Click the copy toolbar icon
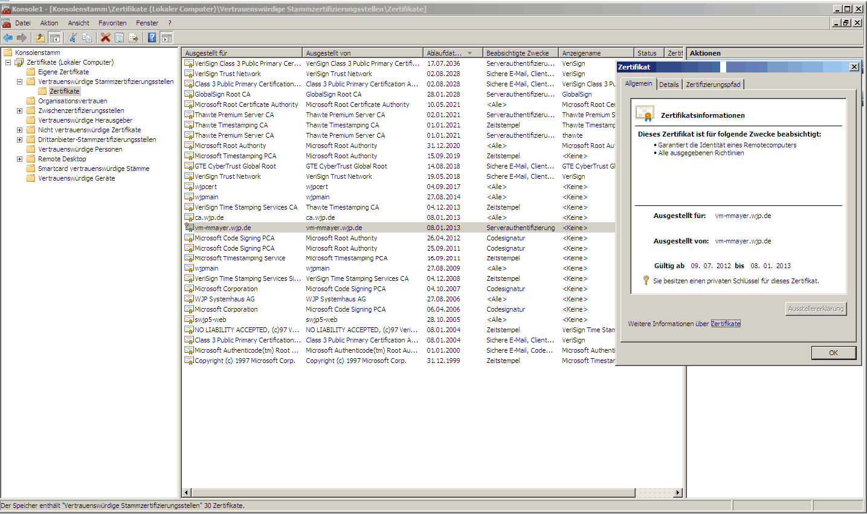 point(87,37)
